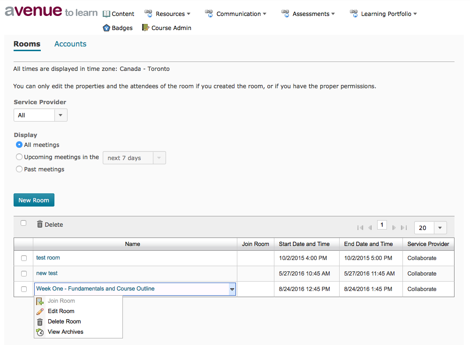Click the Content book icon
This screenshot has height=345, width=470.
(106, 14)
